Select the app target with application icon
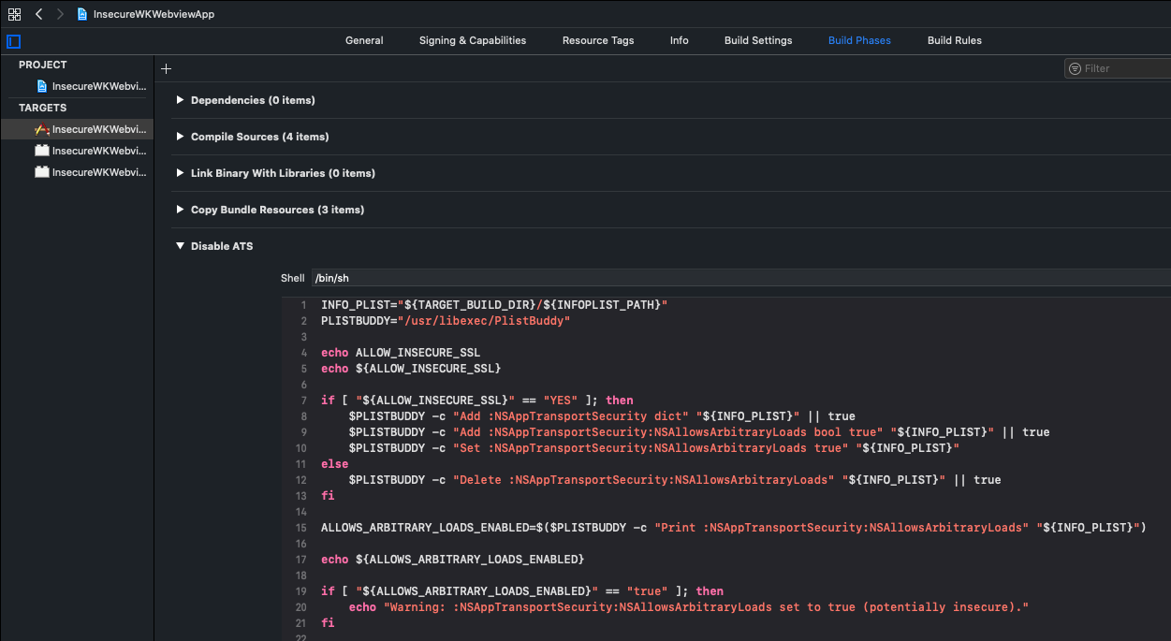 [92, 129]
